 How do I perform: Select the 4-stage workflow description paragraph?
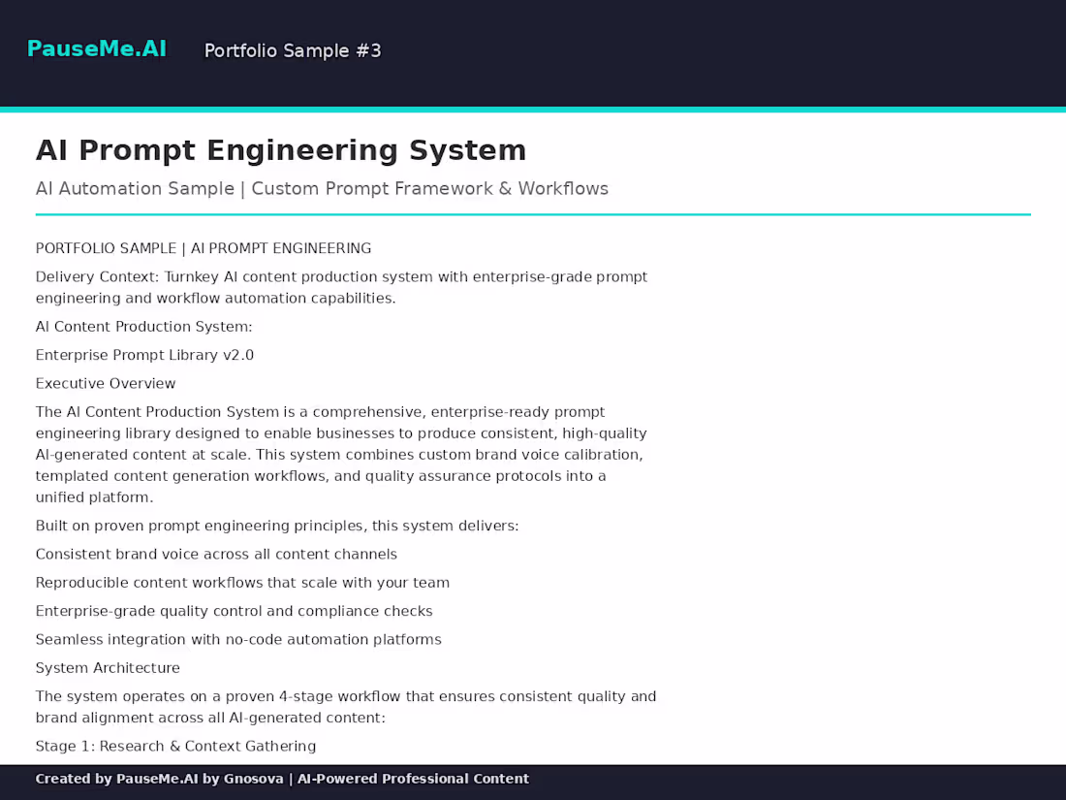pyautogui.click(x=346, y=706)
